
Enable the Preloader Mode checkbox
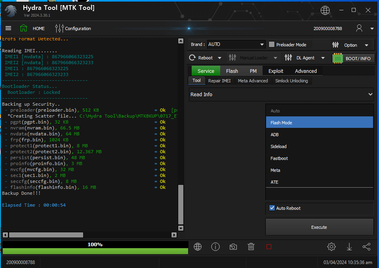click(272, 44)
